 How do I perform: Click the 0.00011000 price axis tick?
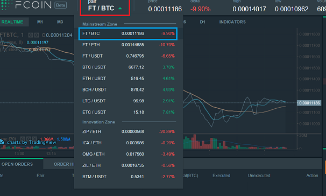coord(309,124)
